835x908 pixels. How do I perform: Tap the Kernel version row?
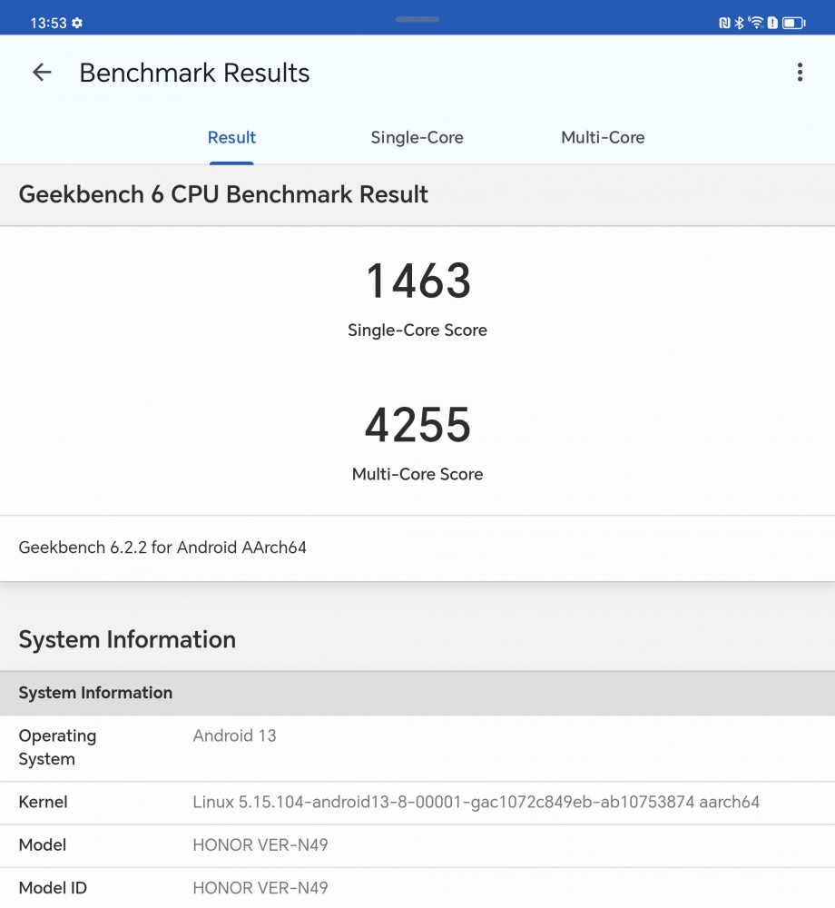tap(417, 803)
